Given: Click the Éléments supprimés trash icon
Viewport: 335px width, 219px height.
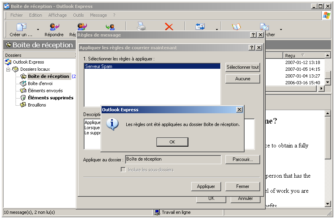Looking at the screenshot, I should tap(23, 98).
